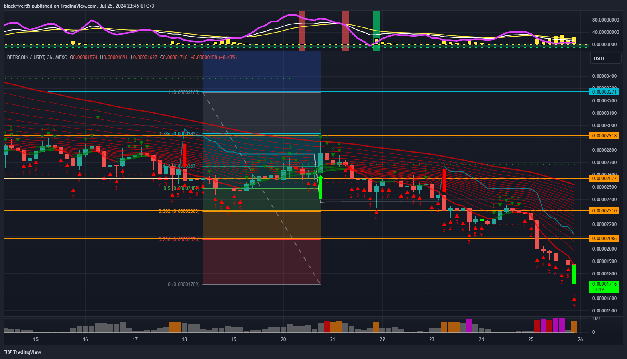Image resolution: width=627 pixels, height=359 pixels.
Task: Select the open value O0.00001874
Action: click(84, 57)
